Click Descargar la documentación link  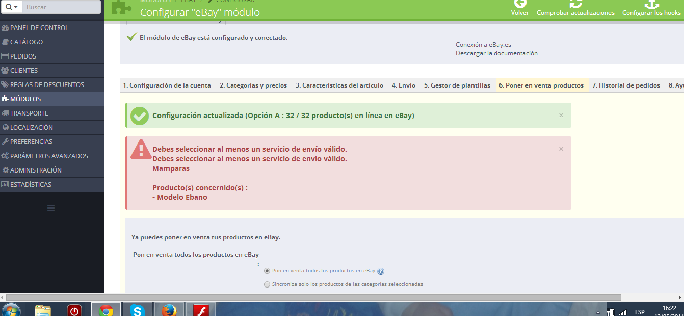496,53
